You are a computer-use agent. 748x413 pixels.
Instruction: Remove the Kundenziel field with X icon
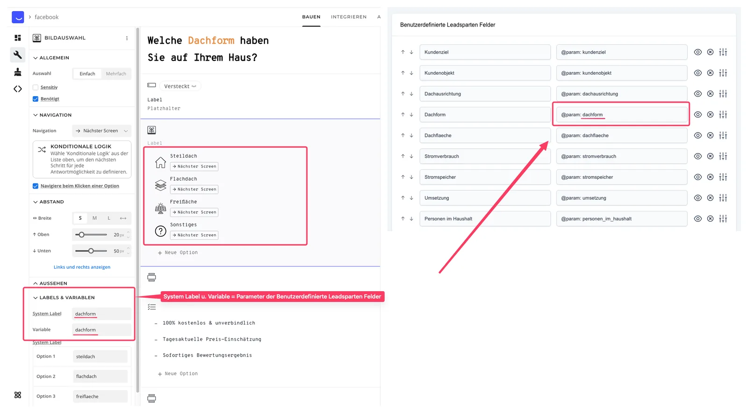710,52
